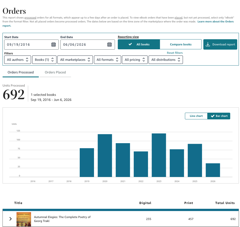Open Learn more about the Orders report
Image resolution: width=240 pixels, height=227 pixels.
coord(215,22)
